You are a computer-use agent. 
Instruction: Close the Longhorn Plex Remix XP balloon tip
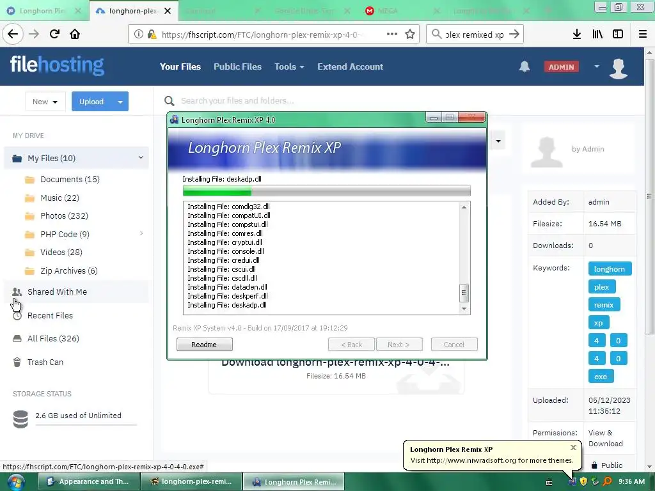573,448
